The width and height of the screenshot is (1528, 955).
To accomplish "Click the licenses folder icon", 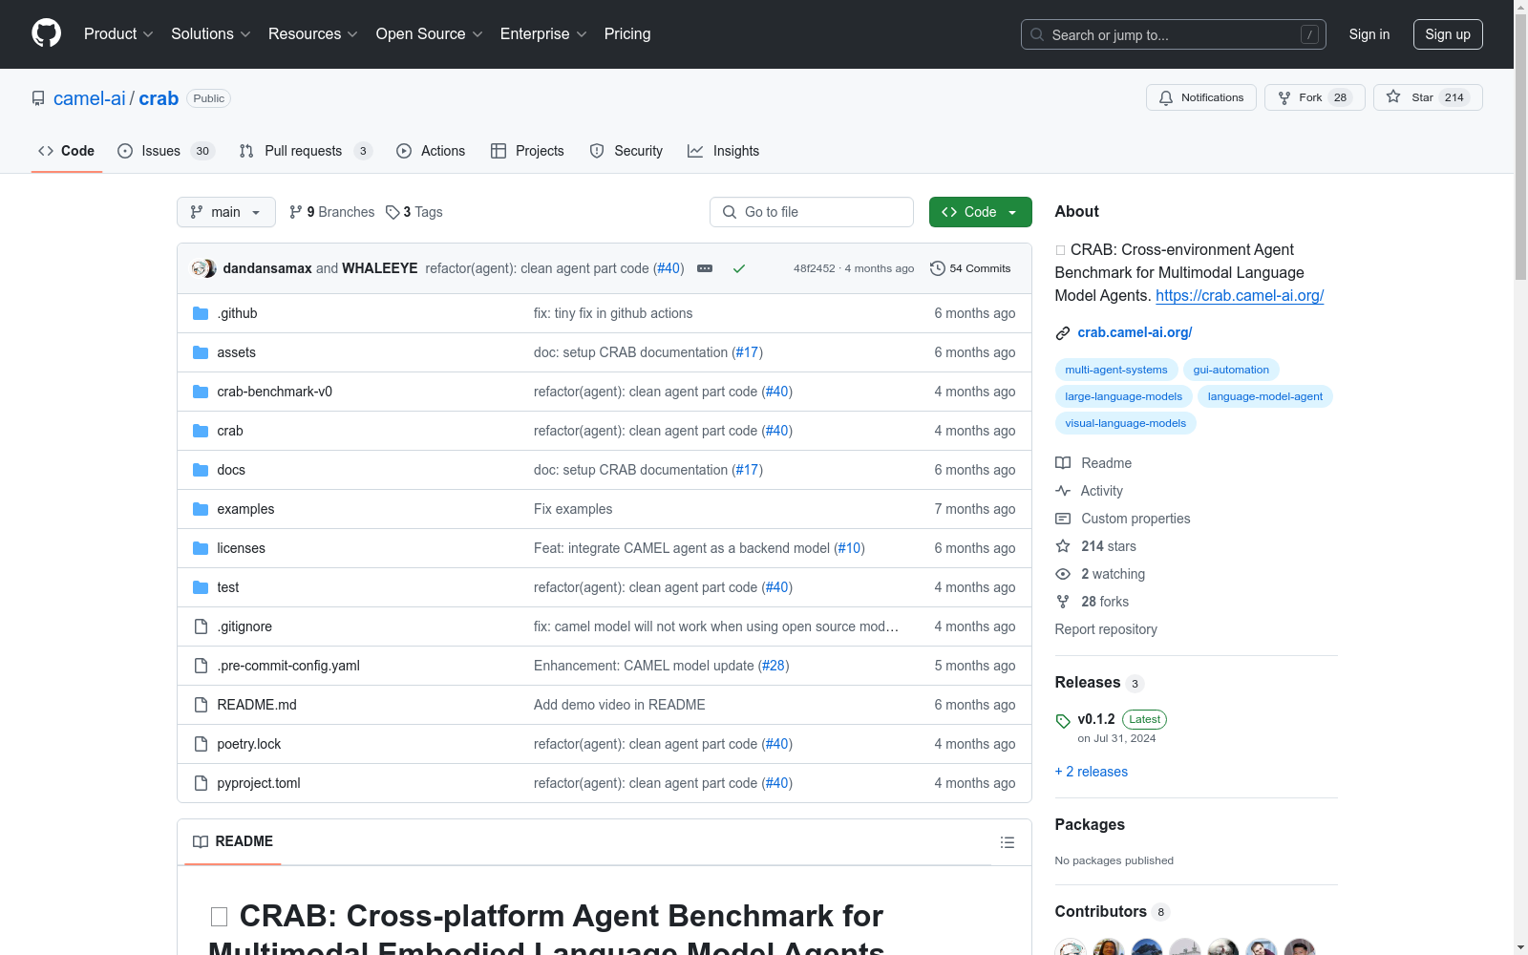I will tap(201, 548).
